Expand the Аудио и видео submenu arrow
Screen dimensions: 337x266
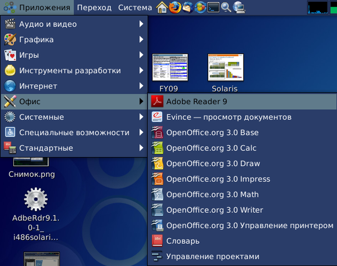141,24
